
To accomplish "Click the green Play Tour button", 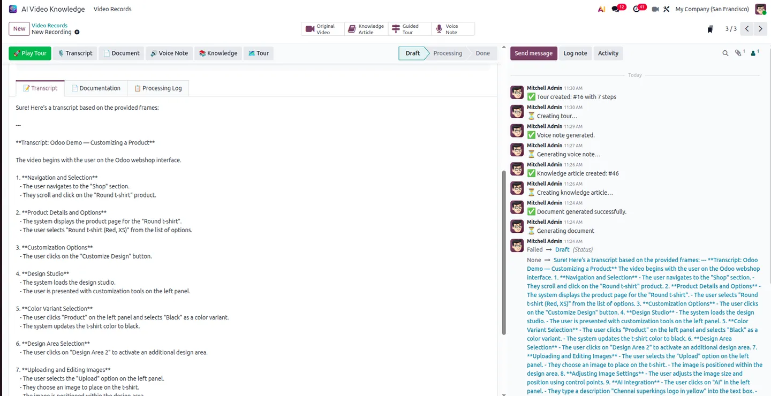I will (x=30, y=53).
